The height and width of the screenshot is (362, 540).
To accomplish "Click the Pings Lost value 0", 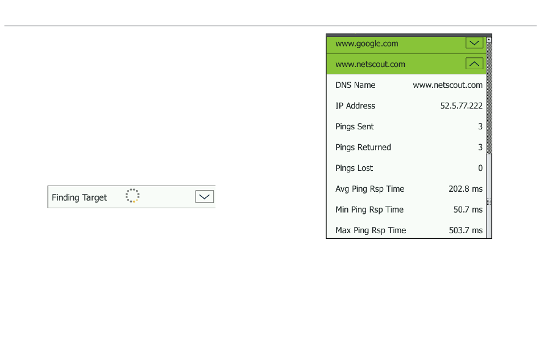I will coord(480,168).
